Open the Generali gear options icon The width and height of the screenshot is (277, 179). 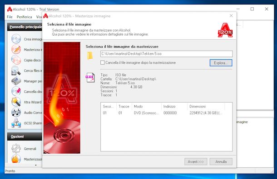click(x=16, y=149)
